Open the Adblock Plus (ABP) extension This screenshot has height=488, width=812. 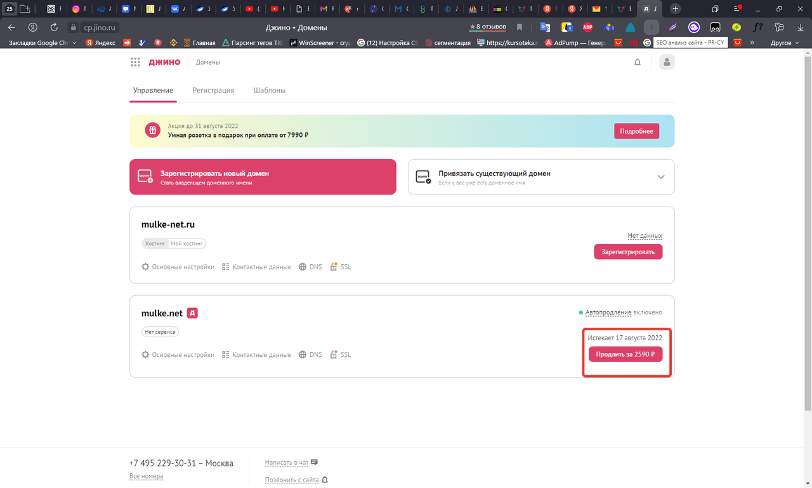(587, 27)
